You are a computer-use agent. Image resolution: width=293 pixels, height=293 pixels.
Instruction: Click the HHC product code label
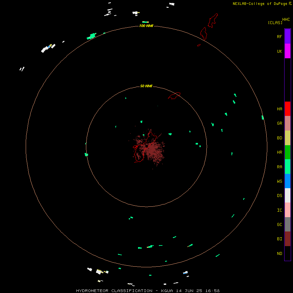pos(286,20)
